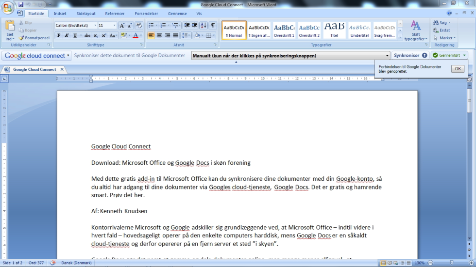The width and height of the screenshot is (476, 267).
Task: Click the Synkroniser button
Action: click(x=410, y=56)
